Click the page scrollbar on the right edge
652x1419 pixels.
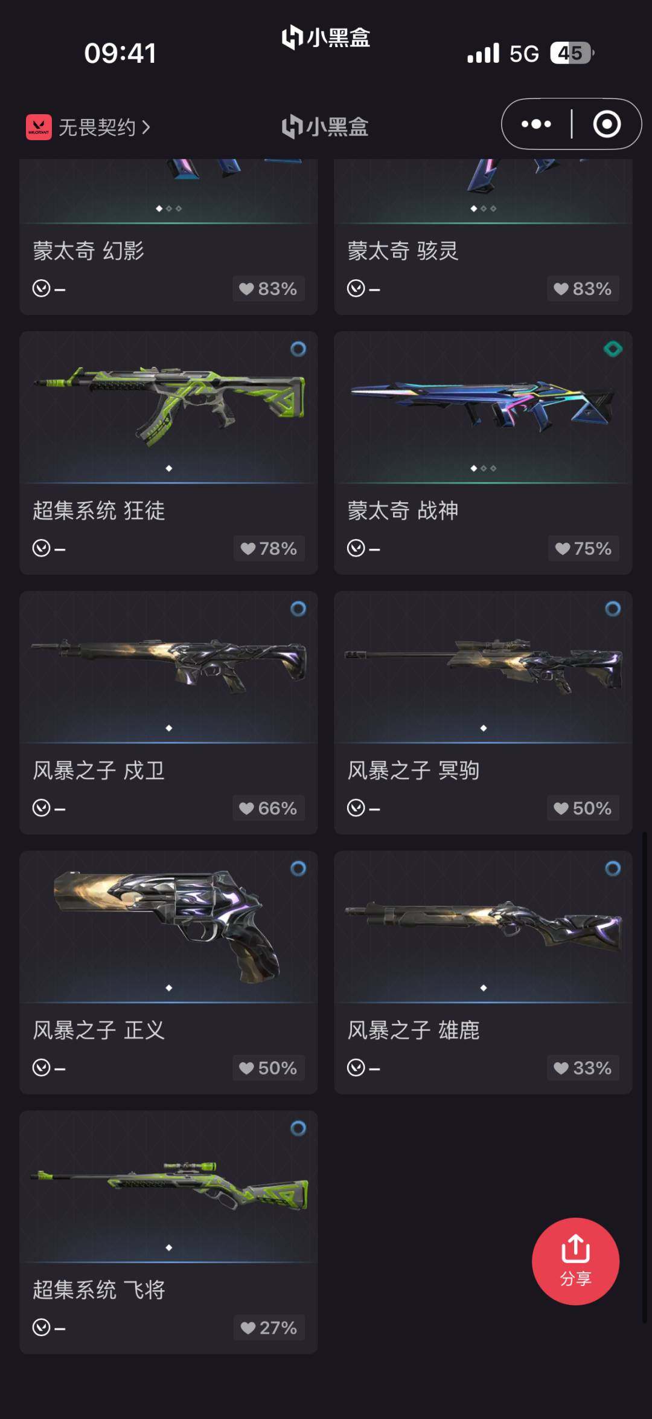645,1078
